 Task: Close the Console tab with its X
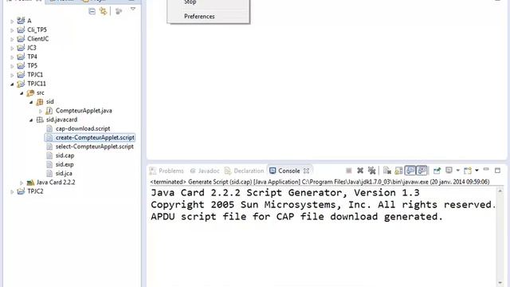click(x=306, y=171)
